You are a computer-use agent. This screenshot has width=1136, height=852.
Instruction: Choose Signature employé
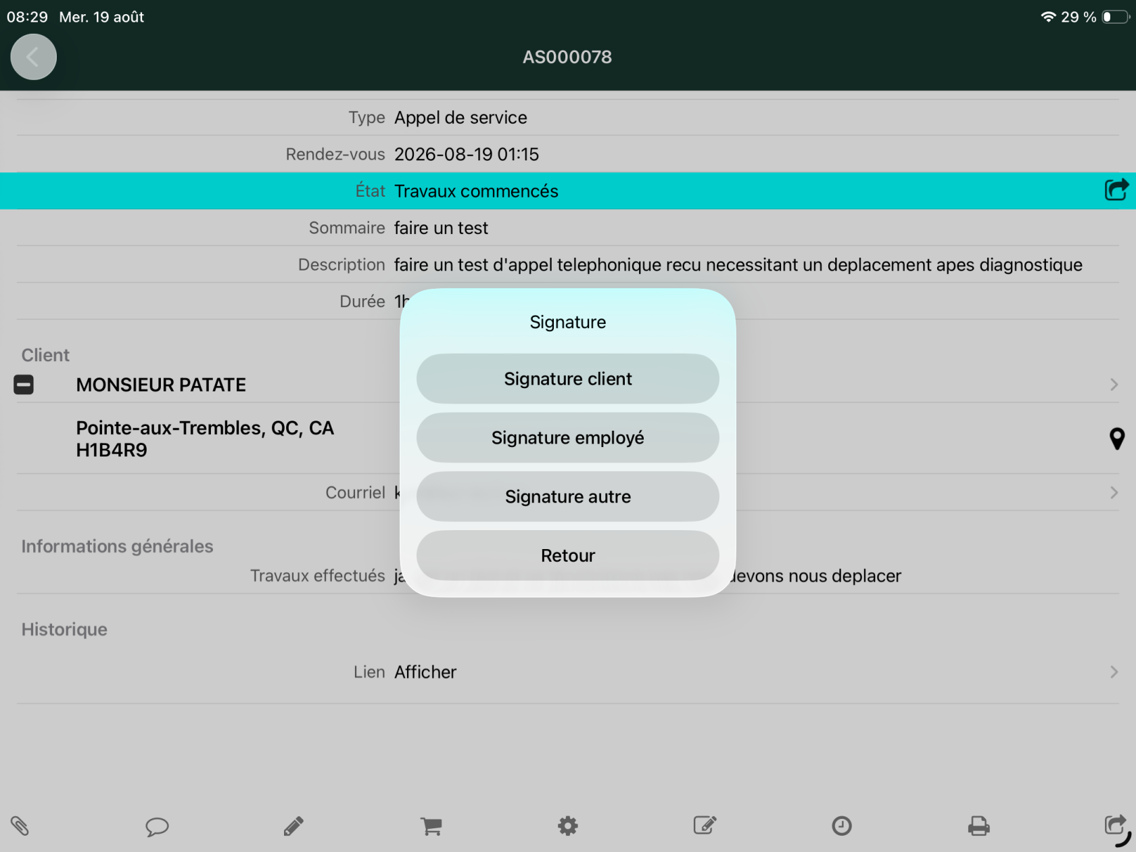tap(568, 437)
